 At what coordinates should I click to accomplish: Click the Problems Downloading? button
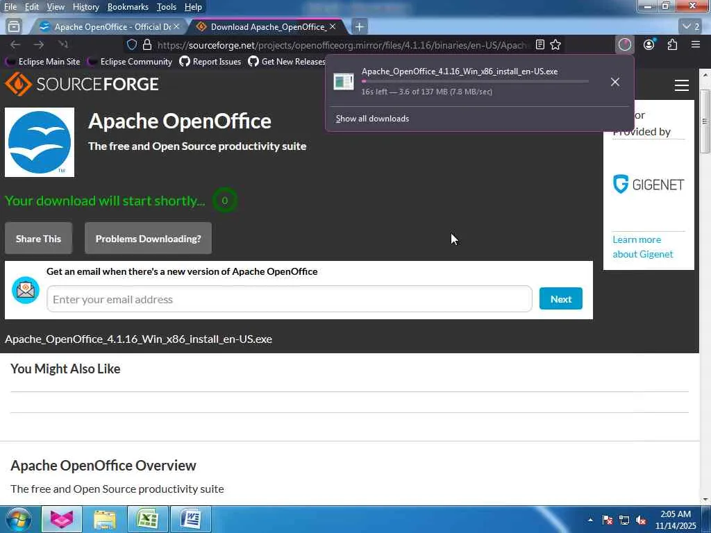(x=149, y=239)
